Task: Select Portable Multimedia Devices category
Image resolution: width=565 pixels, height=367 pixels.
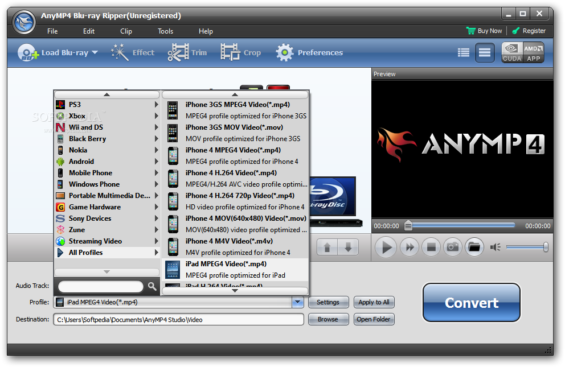Action: tap(107, 196)
